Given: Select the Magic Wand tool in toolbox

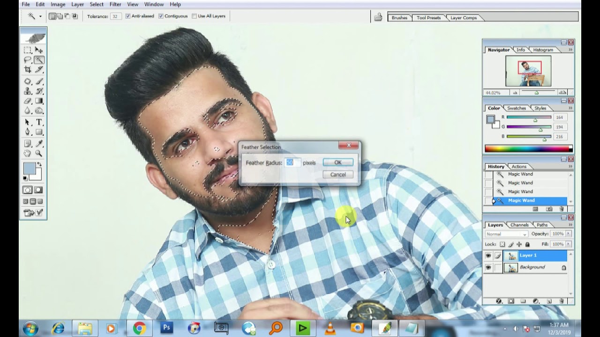Looking at the screenshot, I should click(39, 60).
